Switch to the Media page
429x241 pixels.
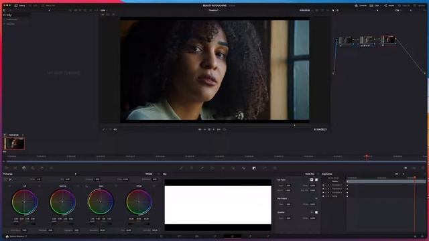(161, 236)
